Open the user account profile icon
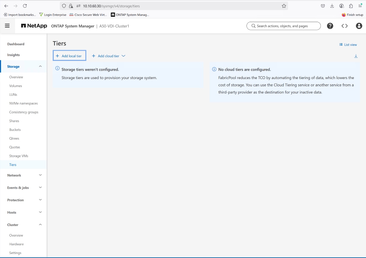The width and height of the screenshot is (366, 258). point(359,26)
